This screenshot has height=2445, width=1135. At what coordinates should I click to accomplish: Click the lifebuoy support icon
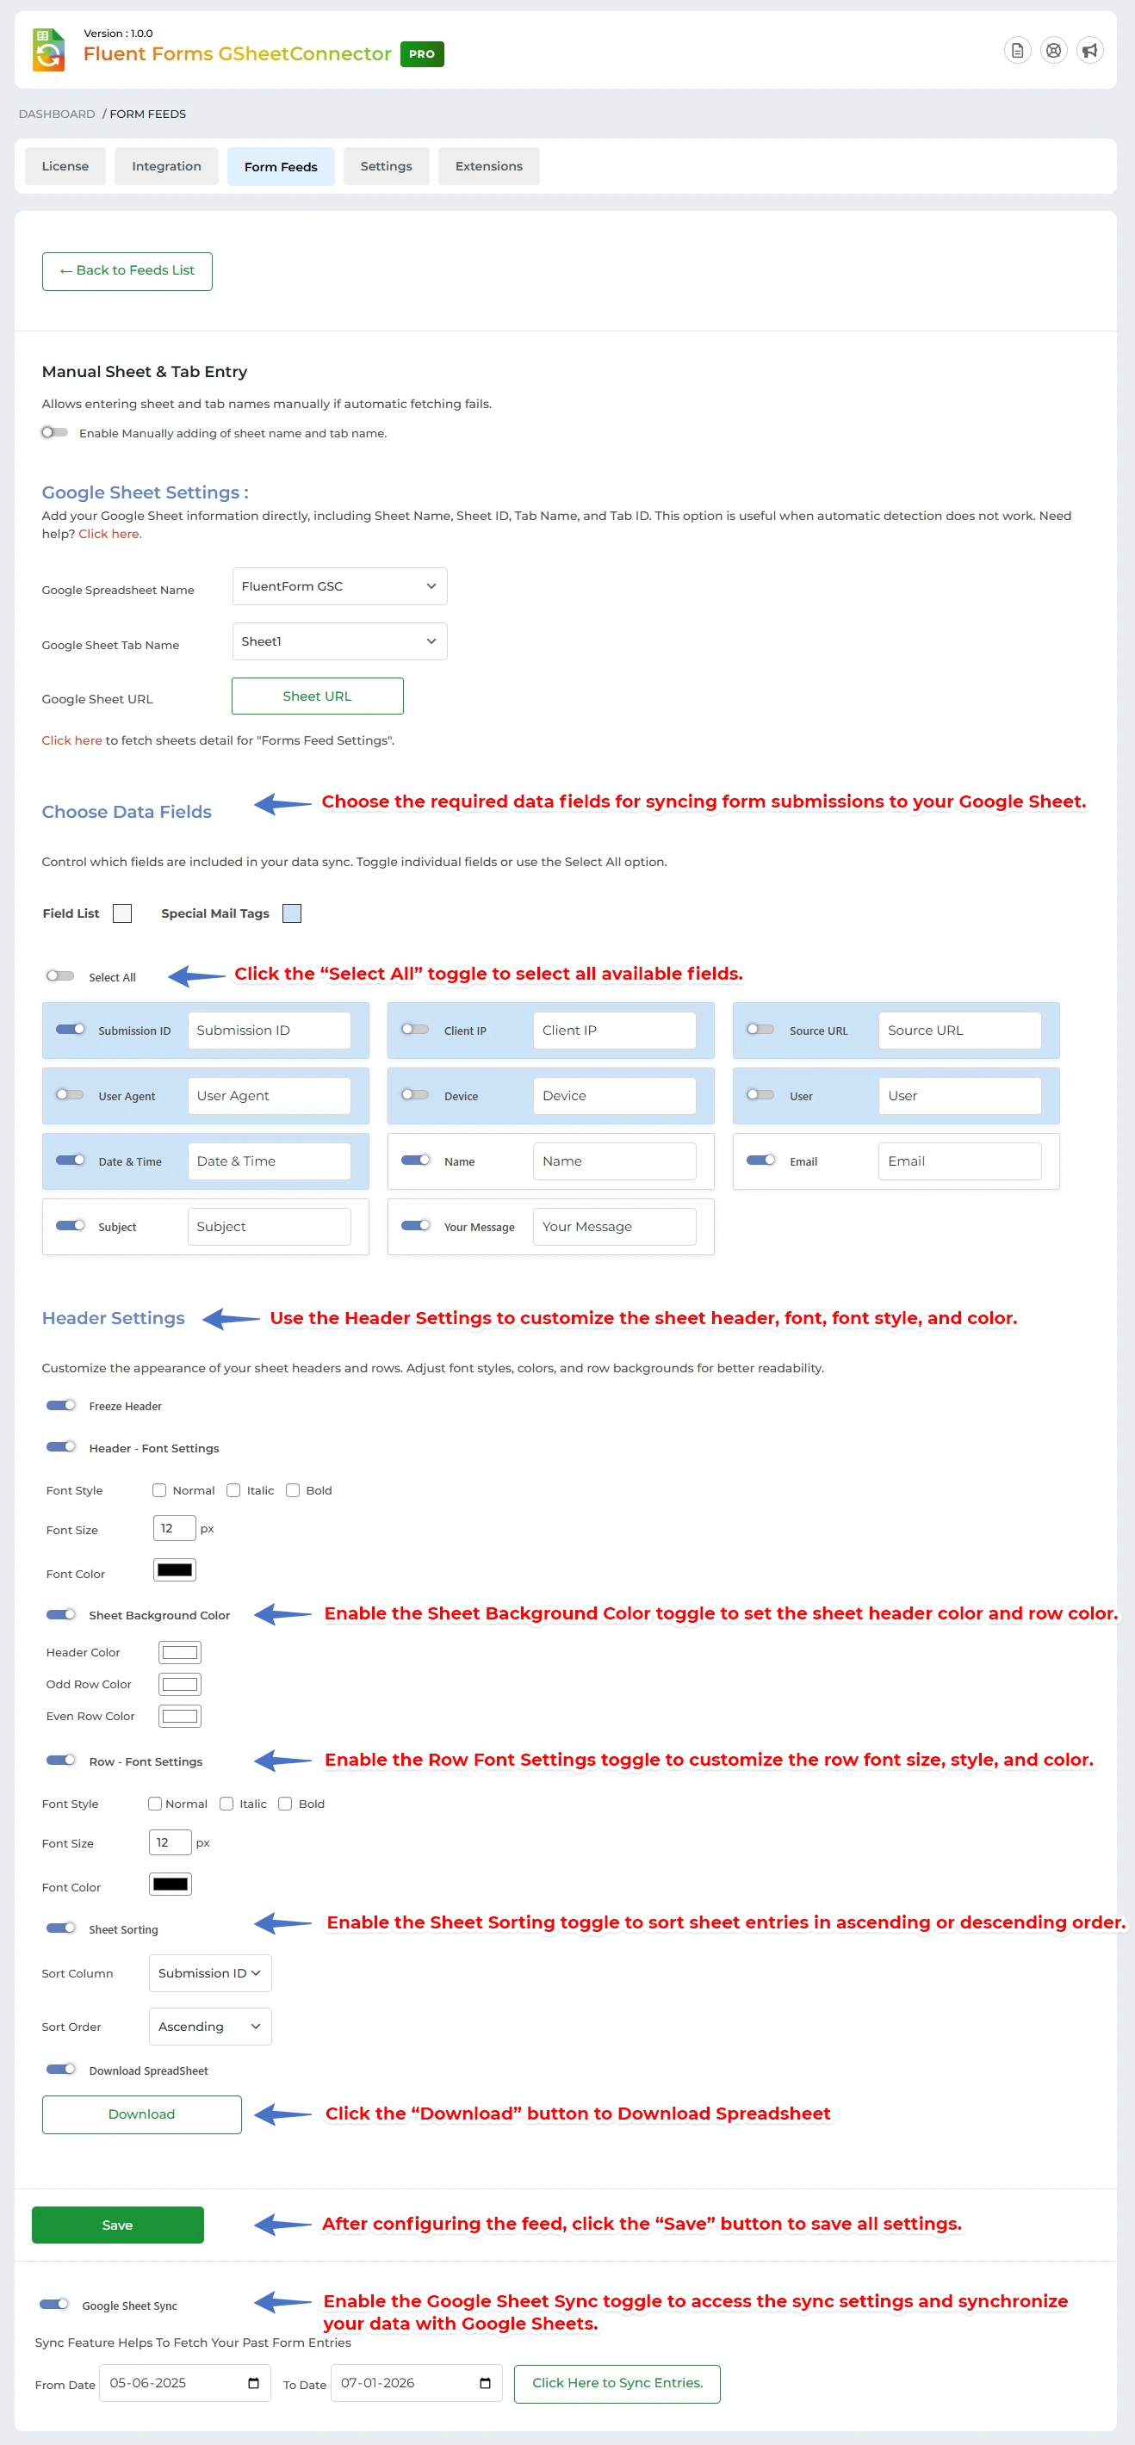click(1053, 50)
